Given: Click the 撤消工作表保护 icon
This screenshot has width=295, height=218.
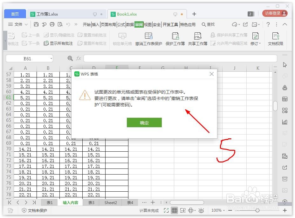Looking at the screenshot, I should (x=148, y=39).
